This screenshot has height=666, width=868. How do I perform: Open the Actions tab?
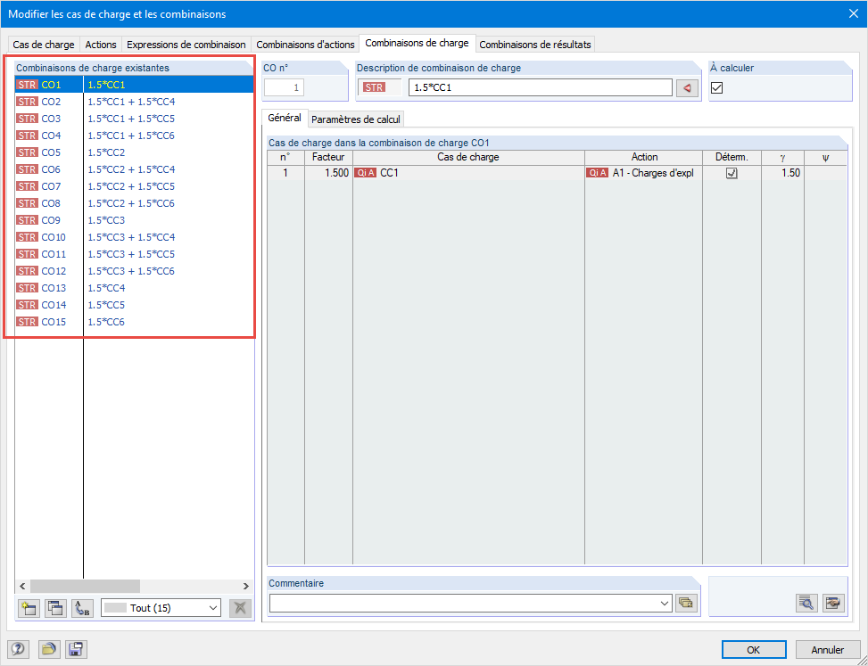coord(101,45)
